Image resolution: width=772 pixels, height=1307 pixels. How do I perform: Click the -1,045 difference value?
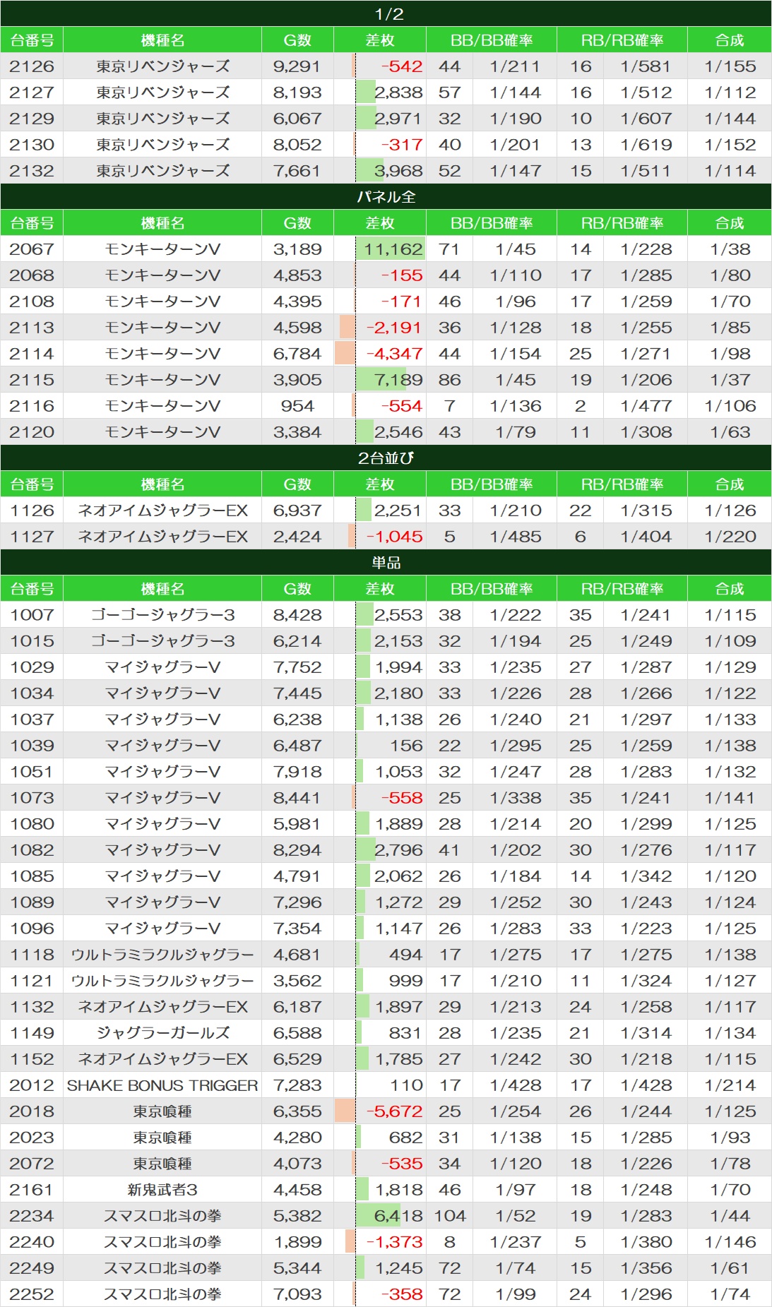394,537
